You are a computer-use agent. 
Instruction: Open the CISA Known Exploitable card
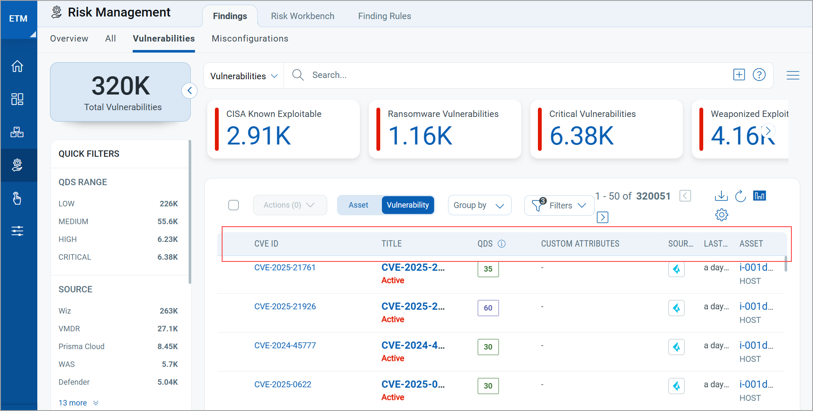point(284,129)
